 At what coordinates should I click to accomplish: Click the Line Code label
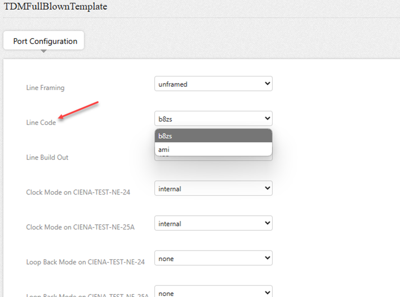coord(41,122)
